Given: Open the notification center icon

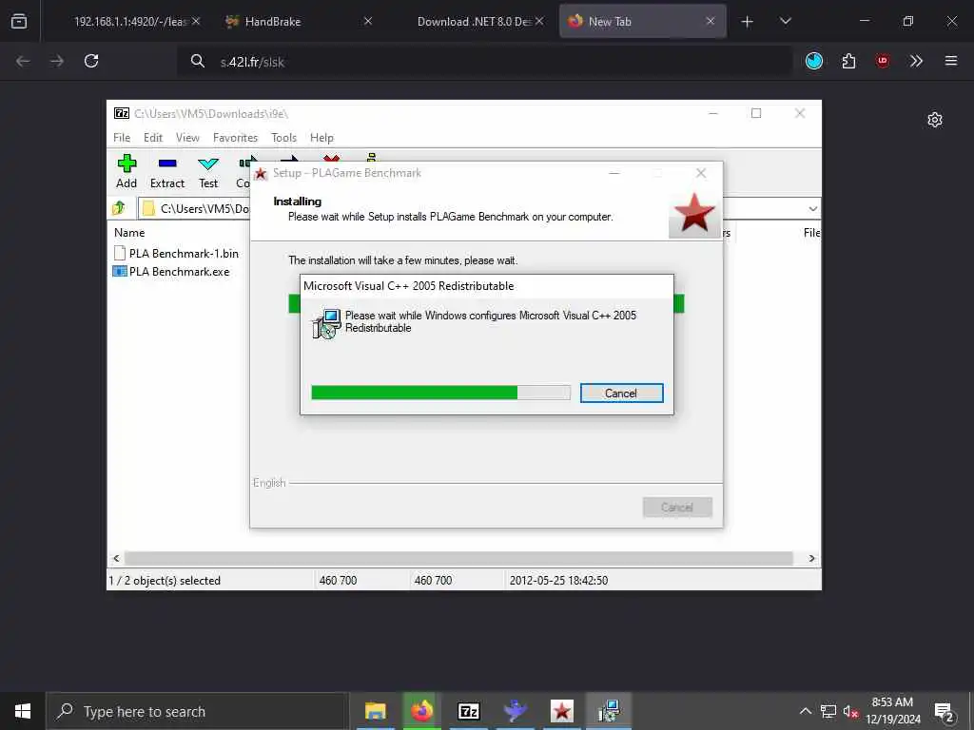Looking at the screenshot, I should 945,712.
